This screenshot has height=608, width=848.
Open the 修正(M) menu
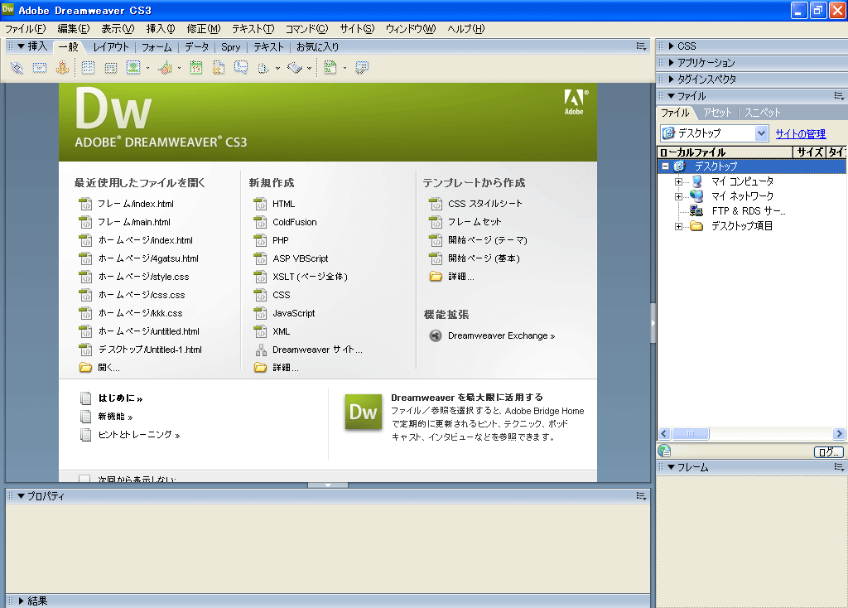point(203,29)
